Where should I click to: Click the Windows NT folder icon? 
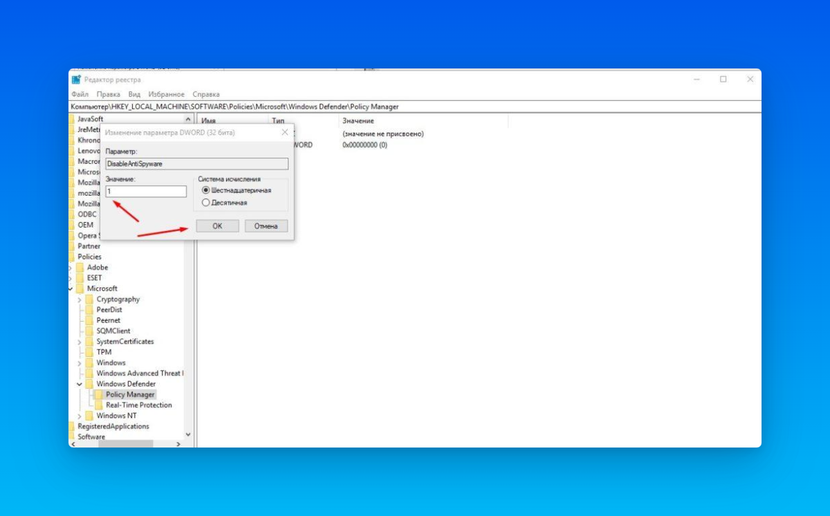coord(90,416)
